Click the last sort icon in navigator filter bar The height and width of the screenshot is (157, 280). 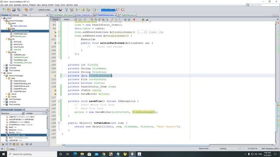point(31,144)
